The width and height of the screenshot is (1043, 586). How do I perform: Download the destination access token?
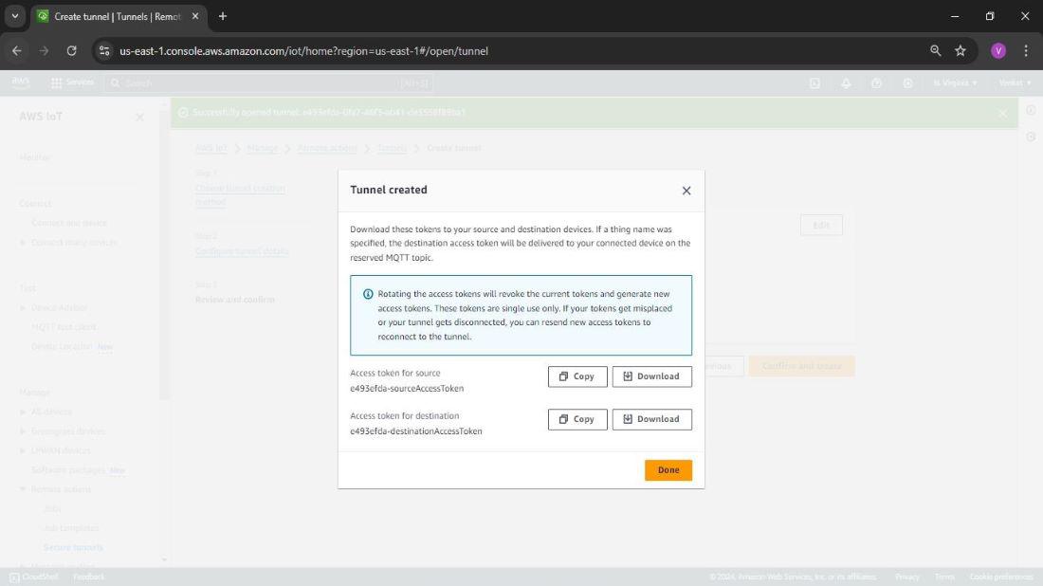click(x=652, y=419)
